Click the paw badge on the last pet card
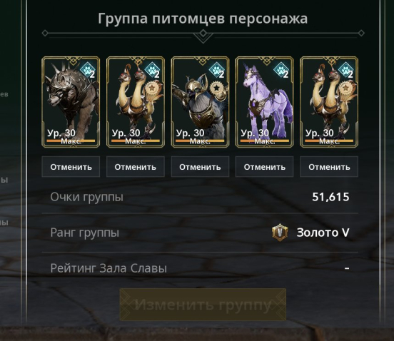Viewport: 394px width, 341px height. pos(345,69)
